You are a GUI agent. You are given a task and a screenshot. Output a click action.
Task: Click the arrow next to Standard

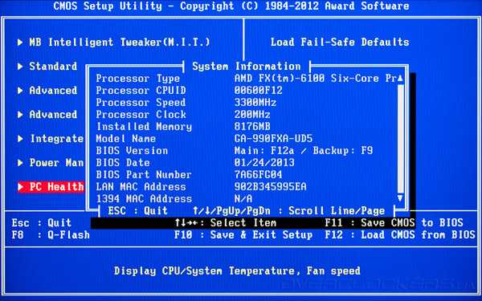20,66
